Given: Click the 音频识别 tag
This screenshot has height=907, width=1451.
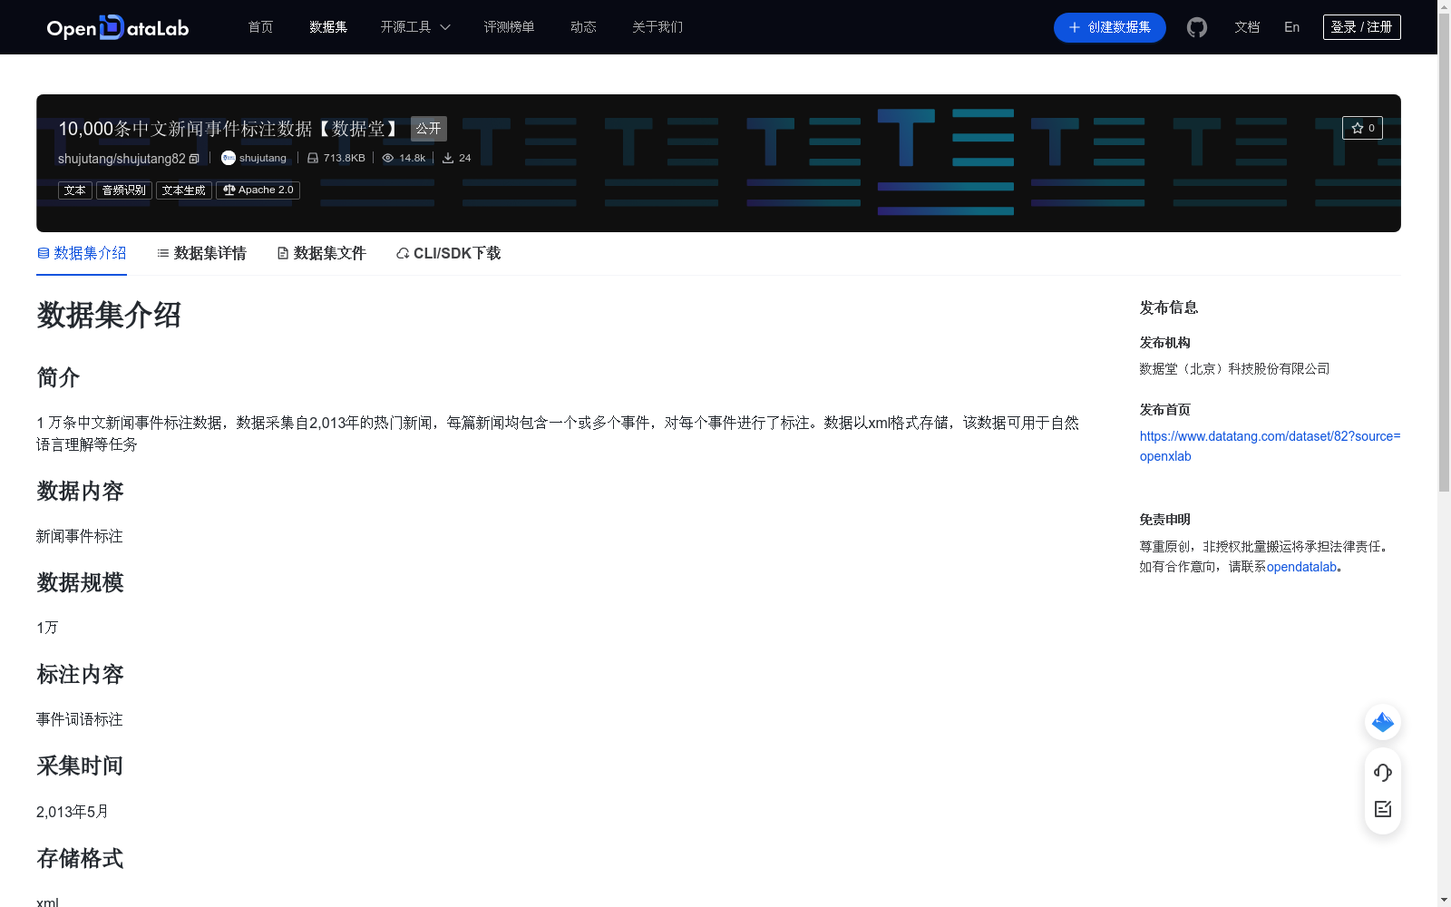Looking at the screenshot, I should click(124, 190).
